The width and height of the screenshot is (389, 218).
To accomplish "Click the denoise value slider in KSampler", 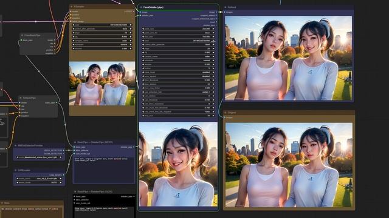I will (102, 48).
